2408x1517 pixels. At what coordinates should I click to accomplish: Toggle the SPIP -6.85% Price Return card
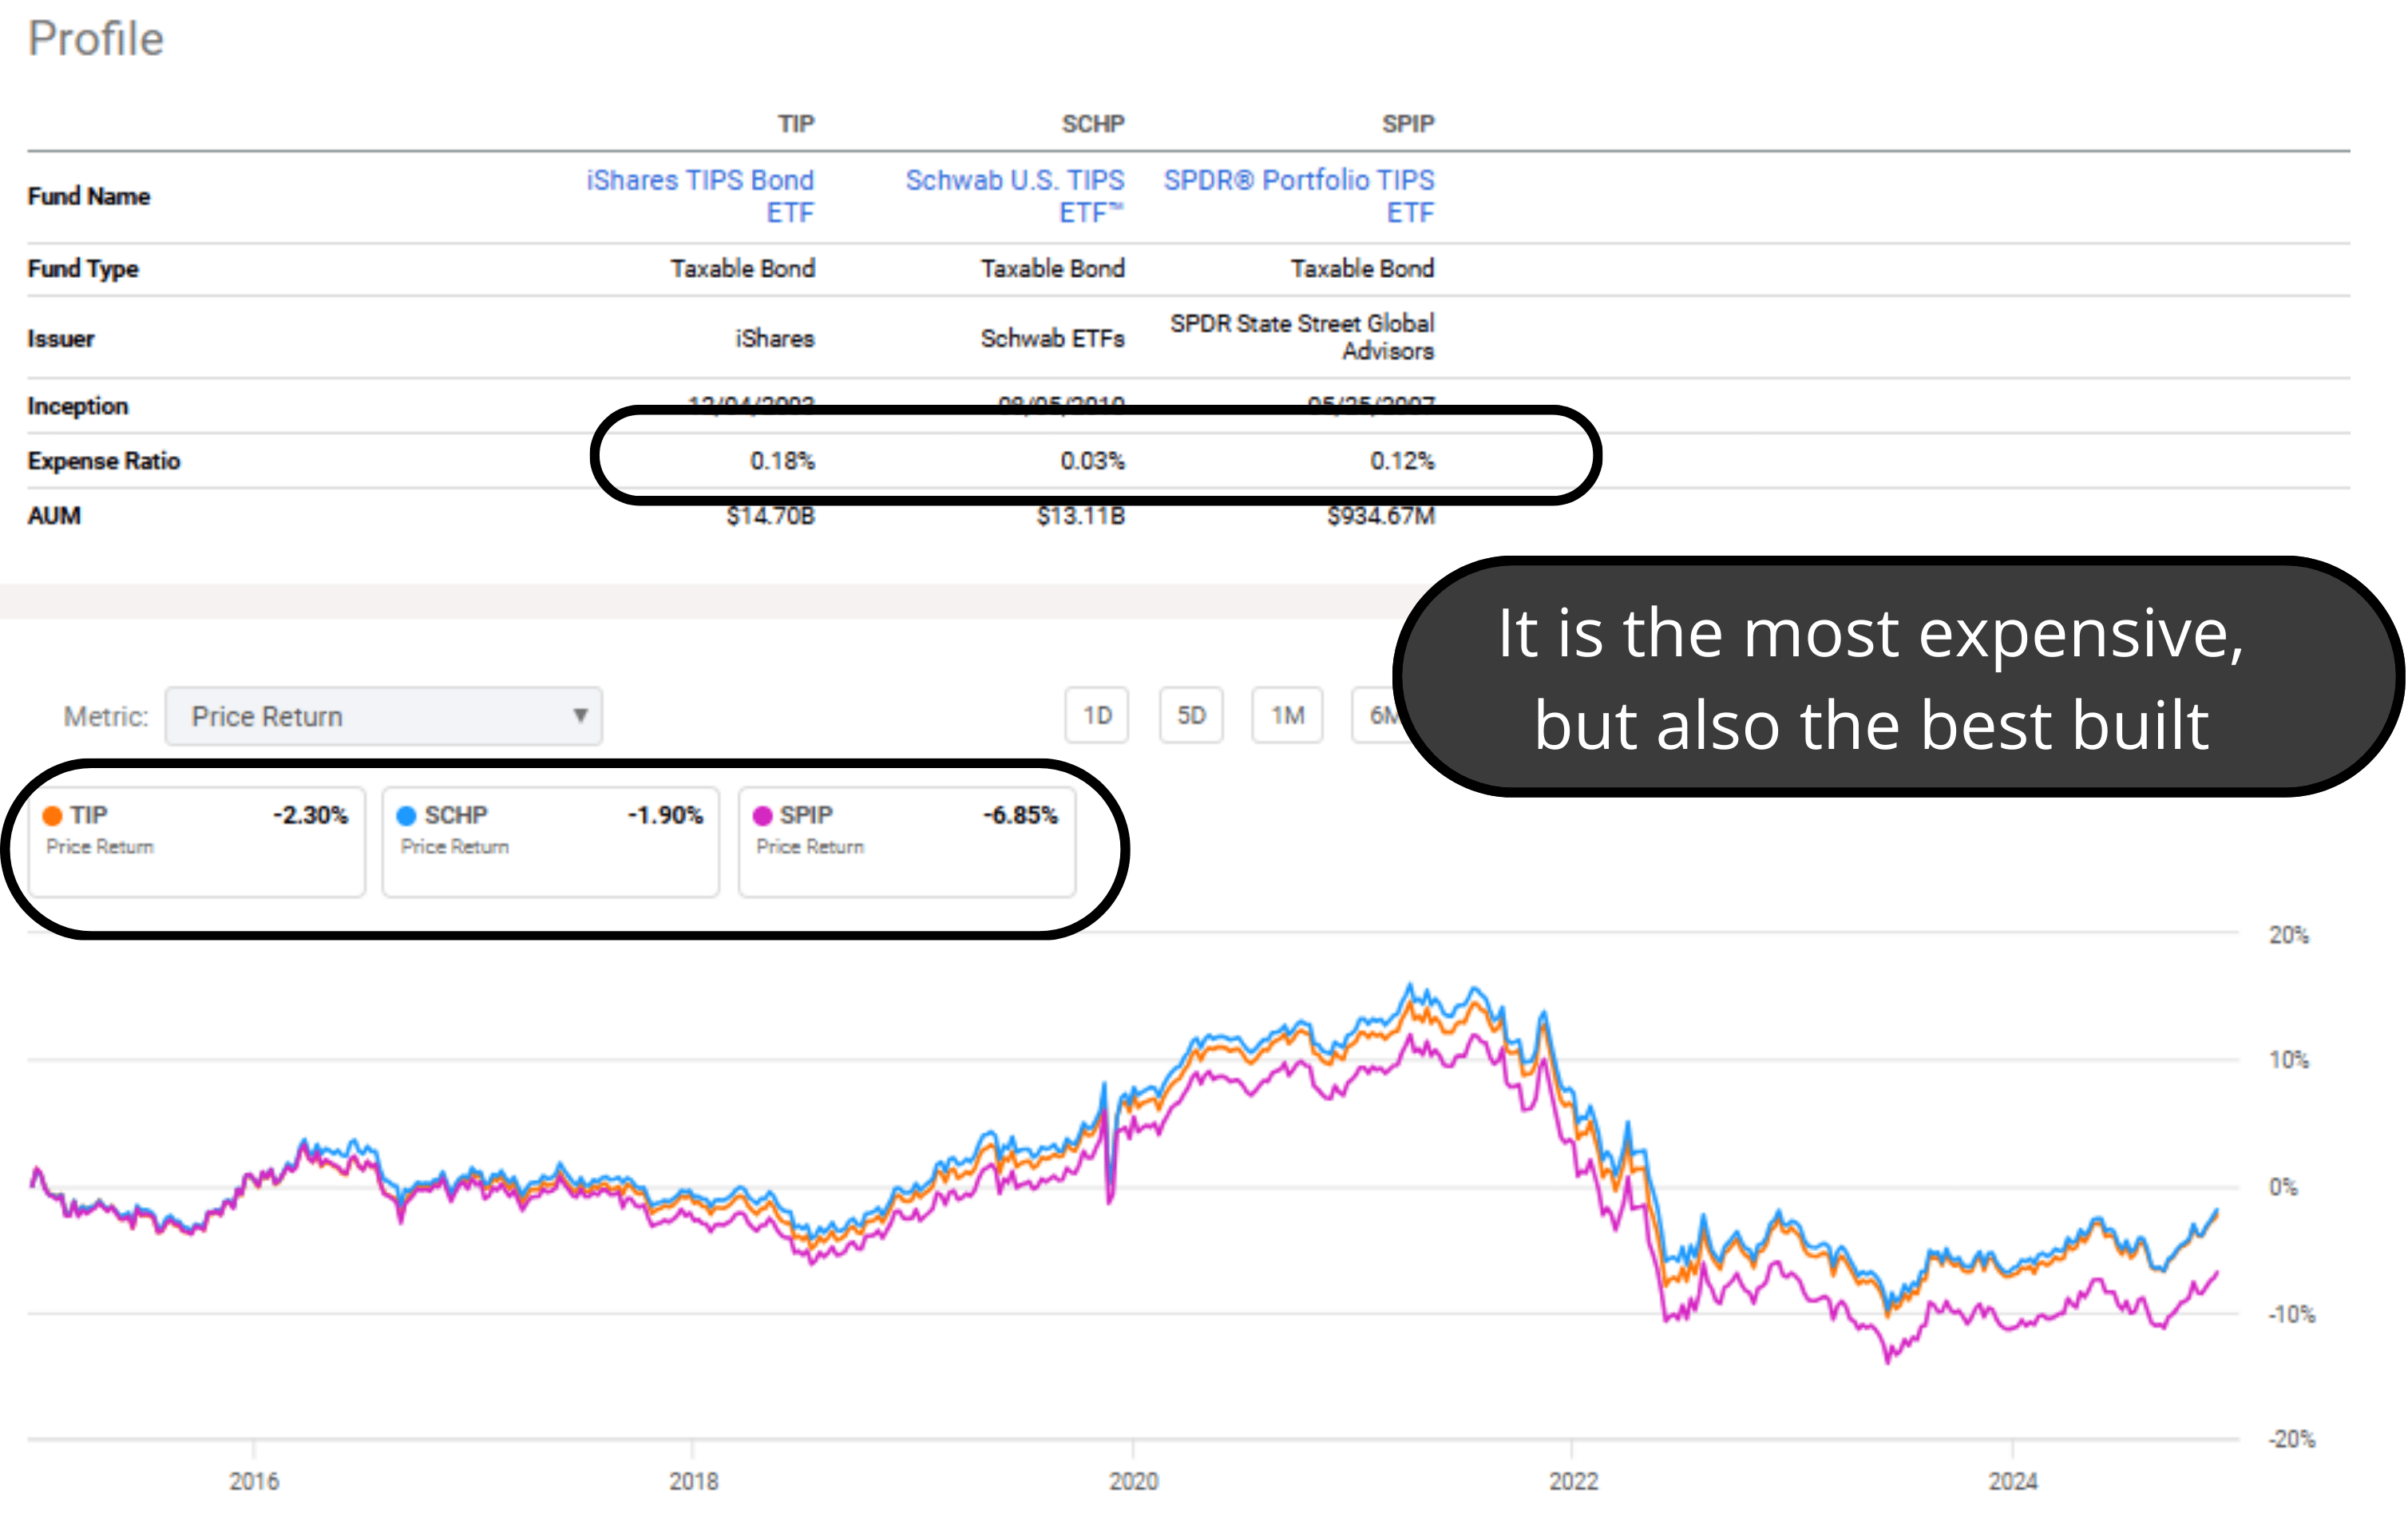[906, 841]
